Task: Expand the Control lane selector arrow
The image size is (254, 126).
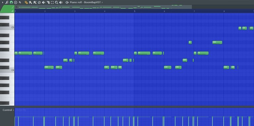Action: click(13, 110)
